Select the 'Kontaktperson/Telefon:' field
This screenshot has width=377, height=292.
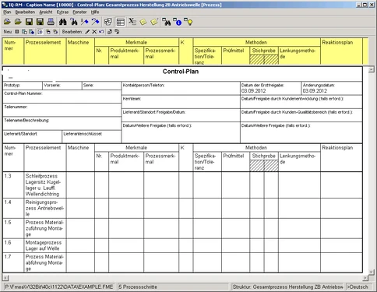click(x=181, y=89)
